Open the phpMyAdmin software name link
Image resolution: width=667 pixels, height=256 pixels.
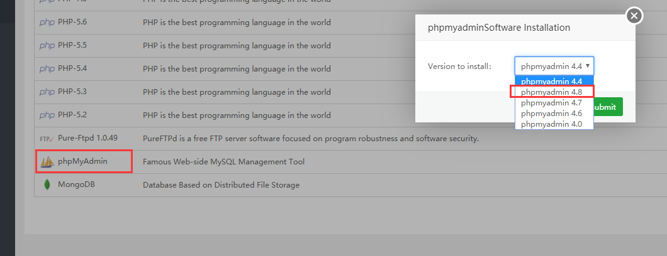(x=82, y=162)
